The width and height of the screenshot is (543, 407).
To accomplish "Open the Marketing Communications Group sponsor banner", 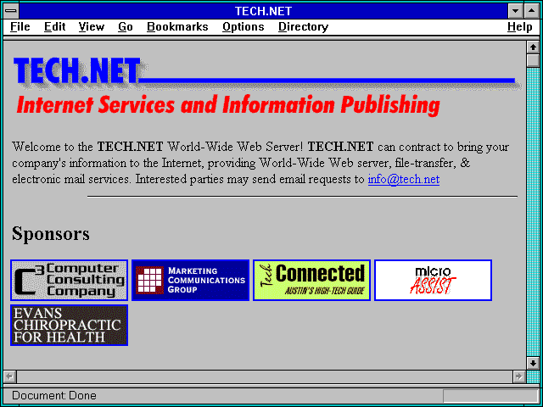I will 190,281.
